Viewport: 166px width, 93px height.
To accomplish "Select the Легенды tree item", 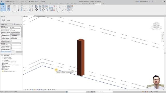I will pyautogui.click(x=6, y=63).
